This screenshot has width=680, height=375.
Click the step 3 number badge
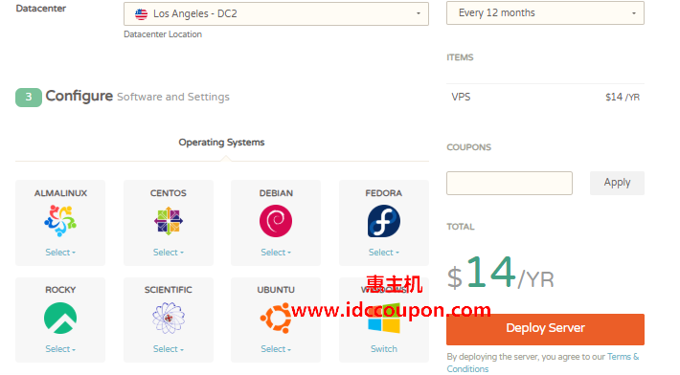pos(29,97)
